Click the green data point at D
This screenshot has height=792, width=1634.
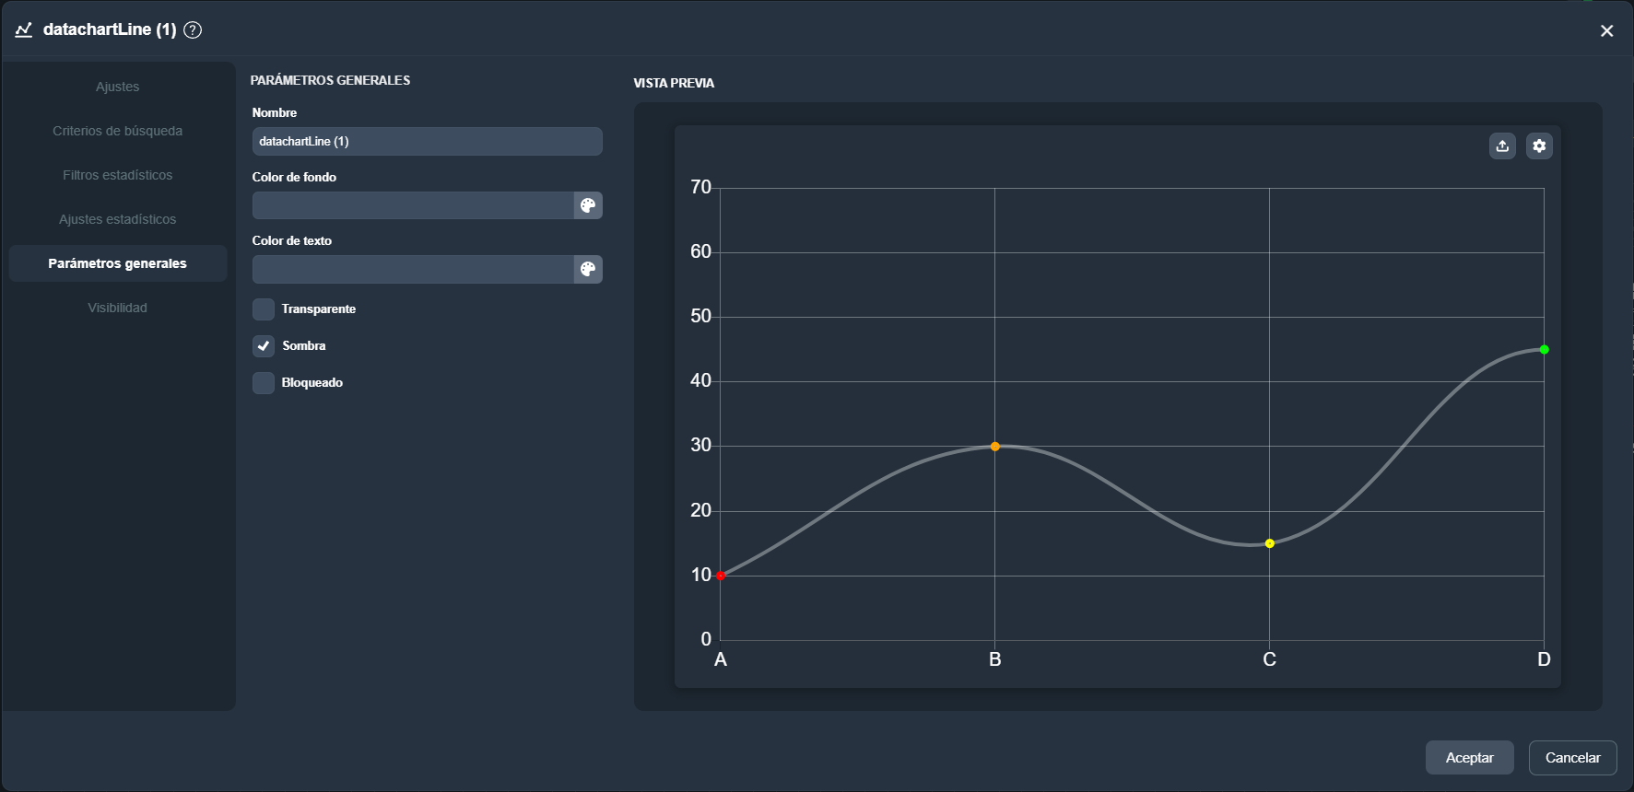(1544, 350)
